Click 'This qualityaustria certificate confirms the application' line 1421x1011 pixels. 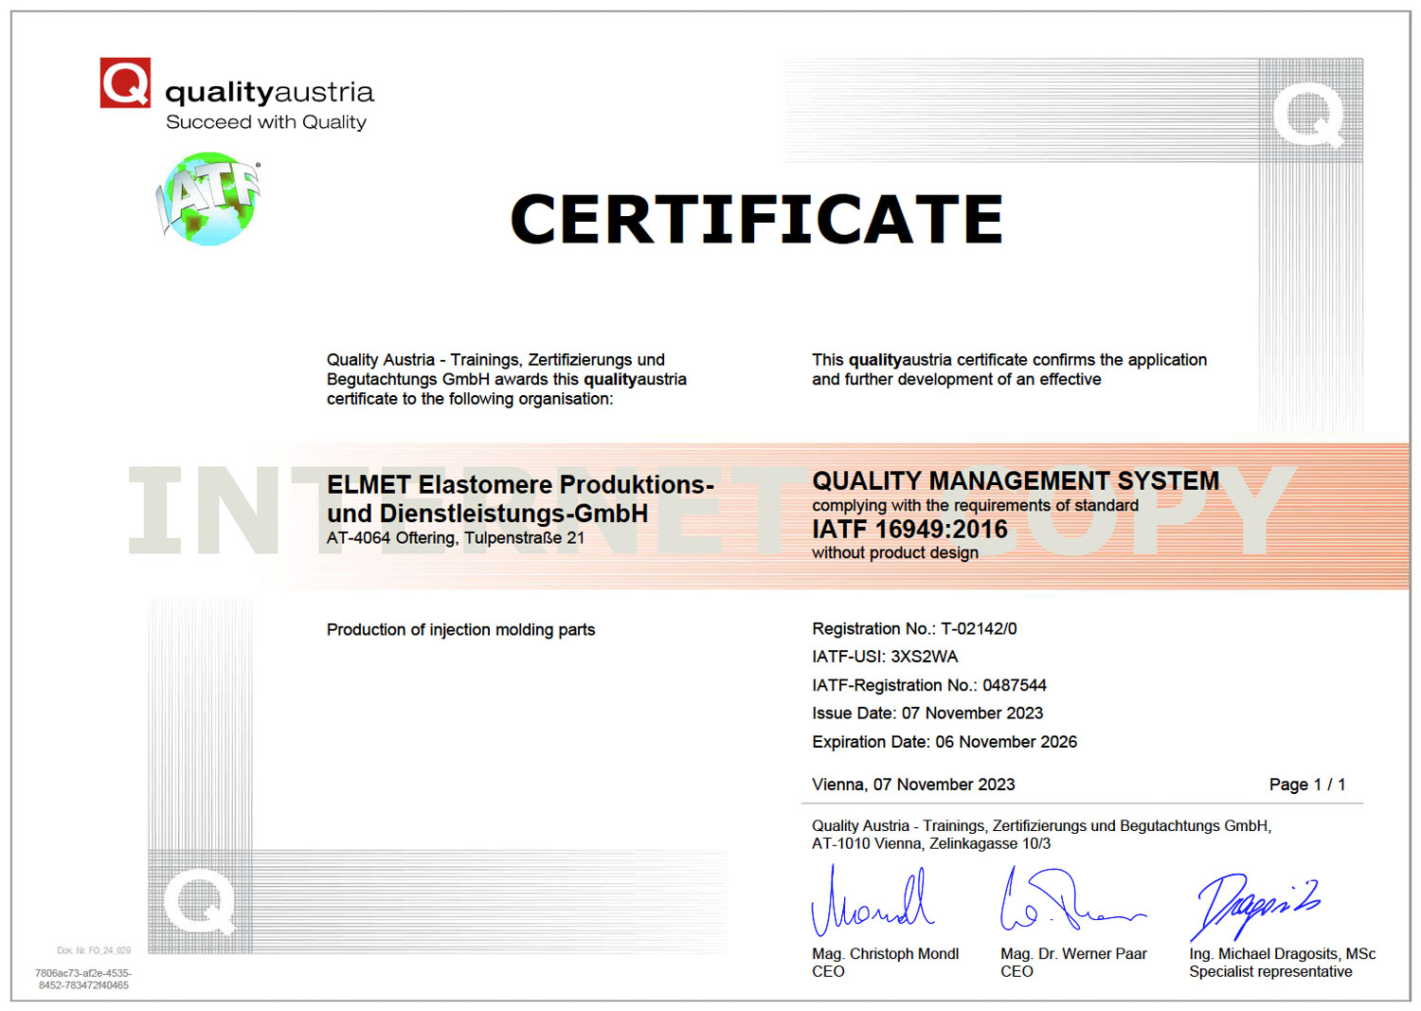click(1009, 360)
